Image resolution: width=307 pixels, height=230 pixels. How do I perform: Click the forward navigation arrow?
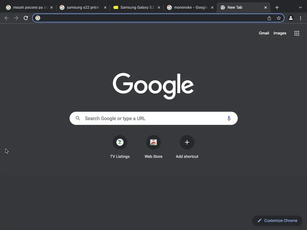click(x=16, y=18)
